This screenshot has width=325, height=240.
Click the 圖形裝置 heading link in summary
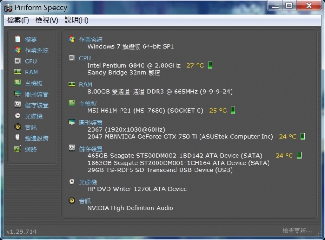coord(91,123)
